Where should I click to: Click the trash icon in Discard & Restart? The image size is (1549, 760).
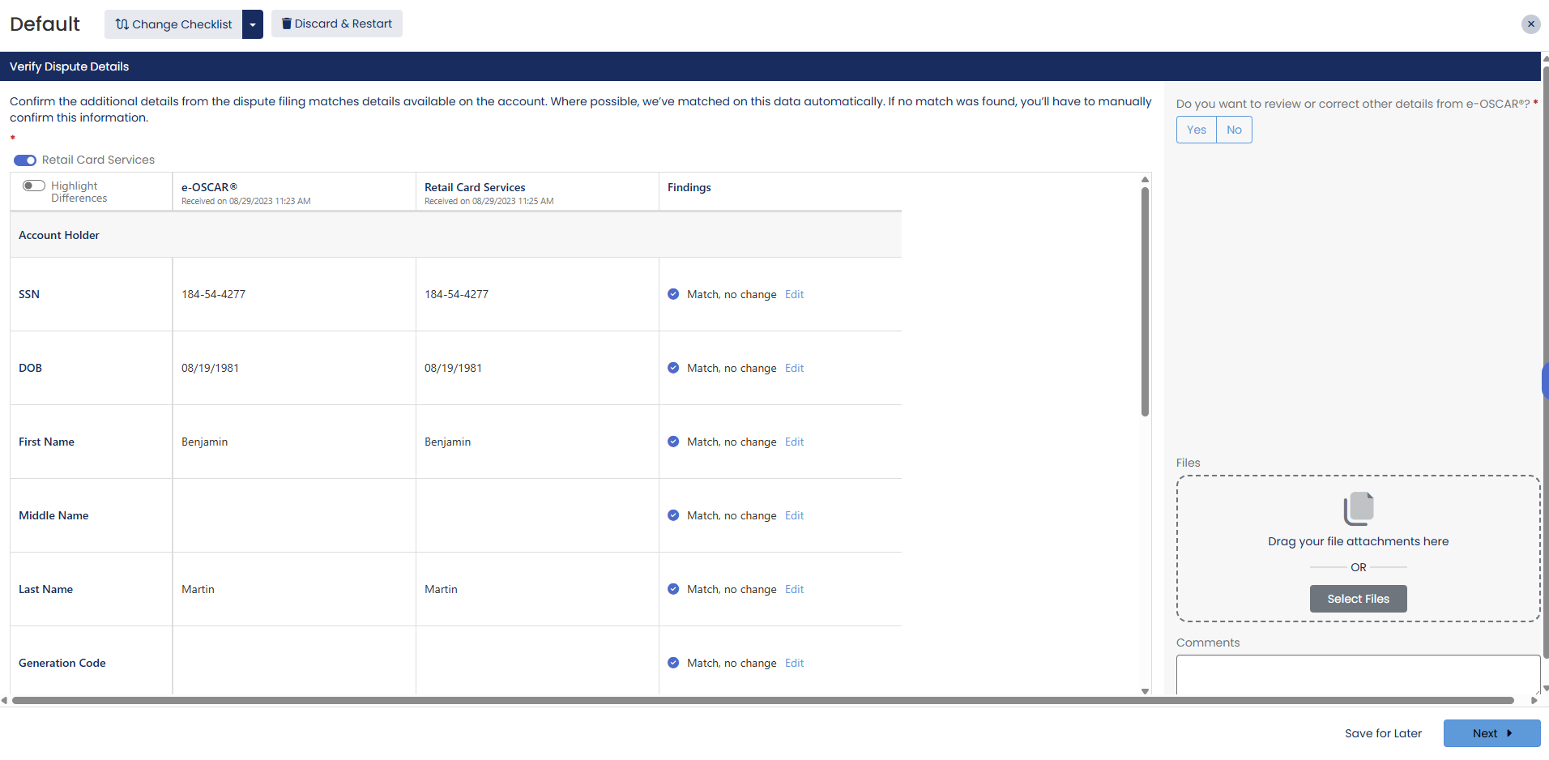coord(286,23)
